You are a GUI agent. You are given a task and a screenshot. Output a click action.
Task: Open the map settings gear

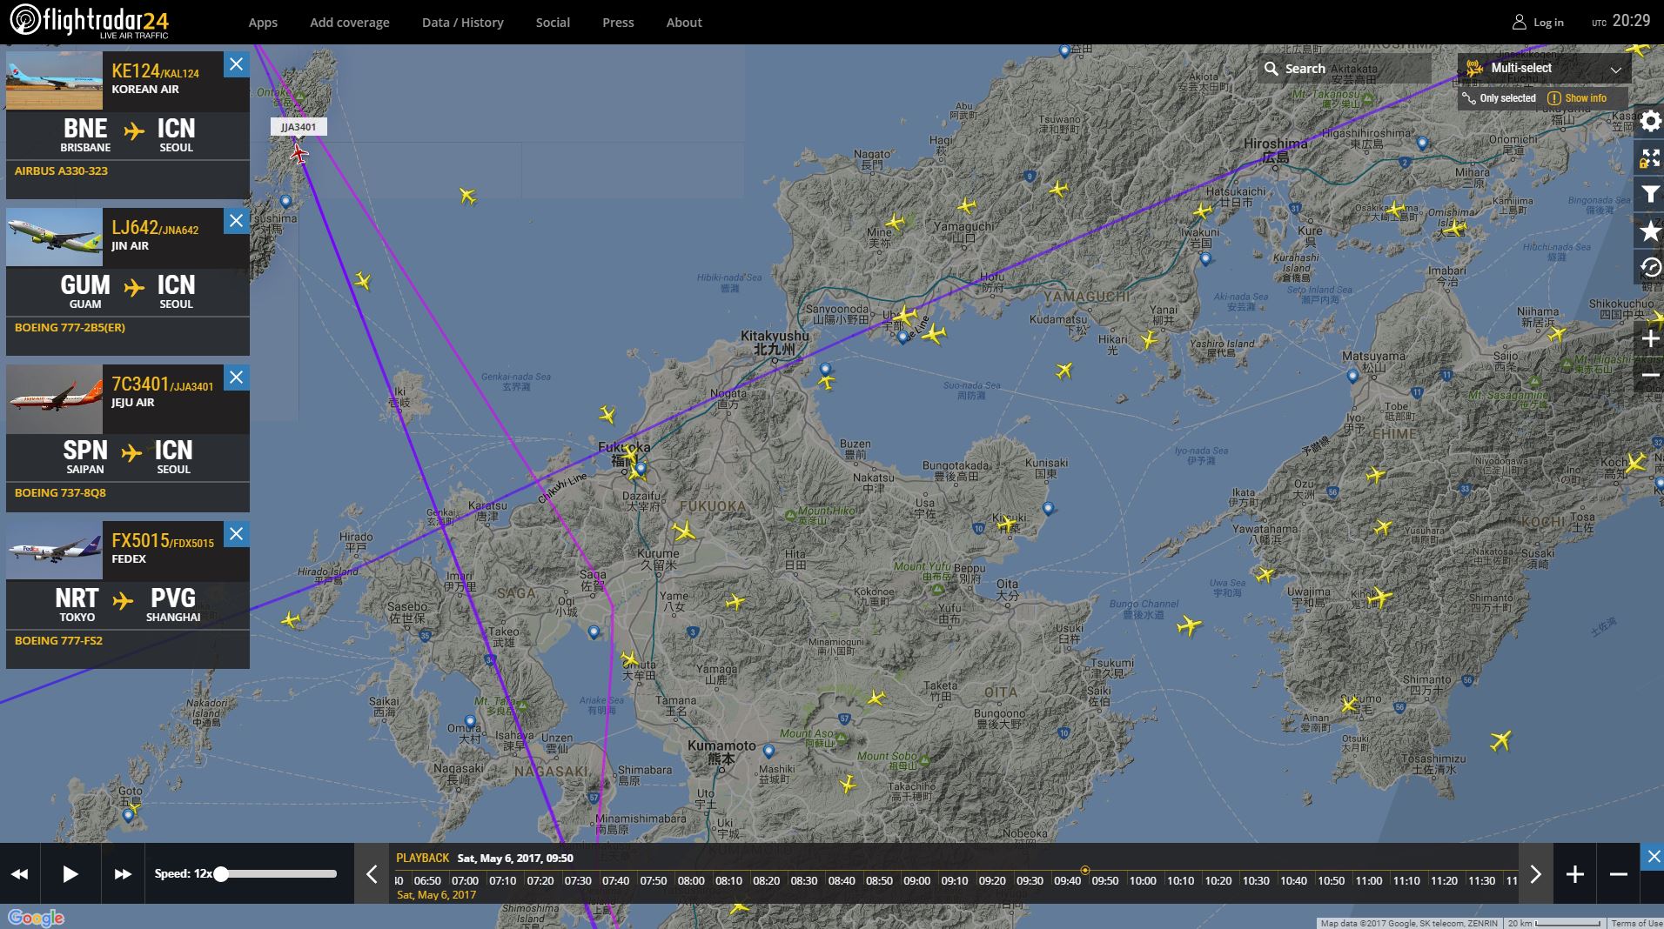(x=1650, y=121)
